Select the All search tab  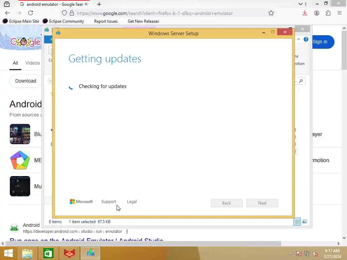coord(15,63)
